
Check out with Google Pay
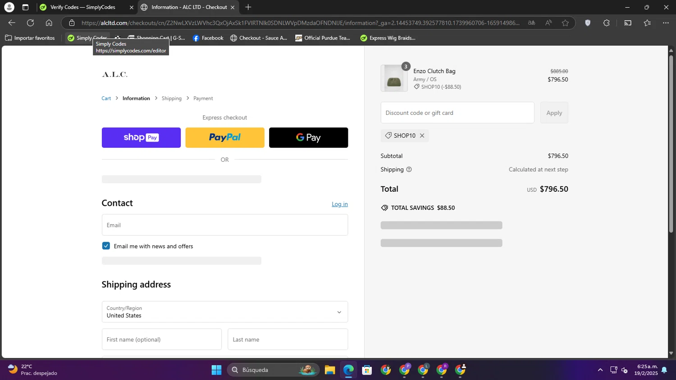point(309,138)
